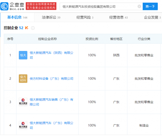Click the blue 恒大 logo in row 1
Viewport: 162px width, 136px height.
click(x=23, y=55)
